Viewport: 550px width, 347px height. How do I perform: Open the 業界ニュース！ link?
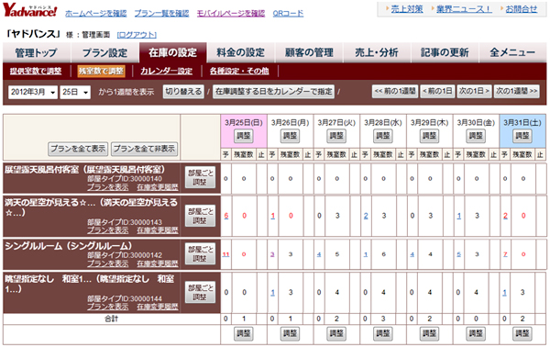[464, 9]
